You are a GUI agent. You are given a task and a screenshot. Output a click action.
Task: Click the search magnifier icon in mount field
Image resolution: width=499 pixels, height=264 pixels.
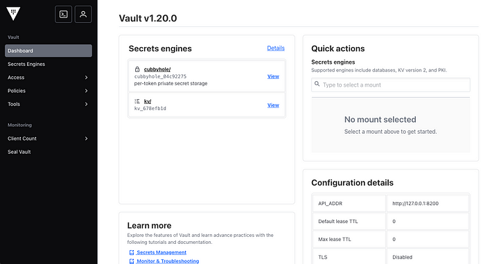(317, 84)
